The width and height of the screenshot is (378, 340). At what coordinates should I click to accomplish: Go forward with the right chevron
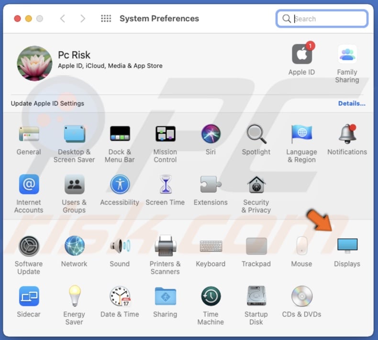pyautogui.click(x=82, y=18)
